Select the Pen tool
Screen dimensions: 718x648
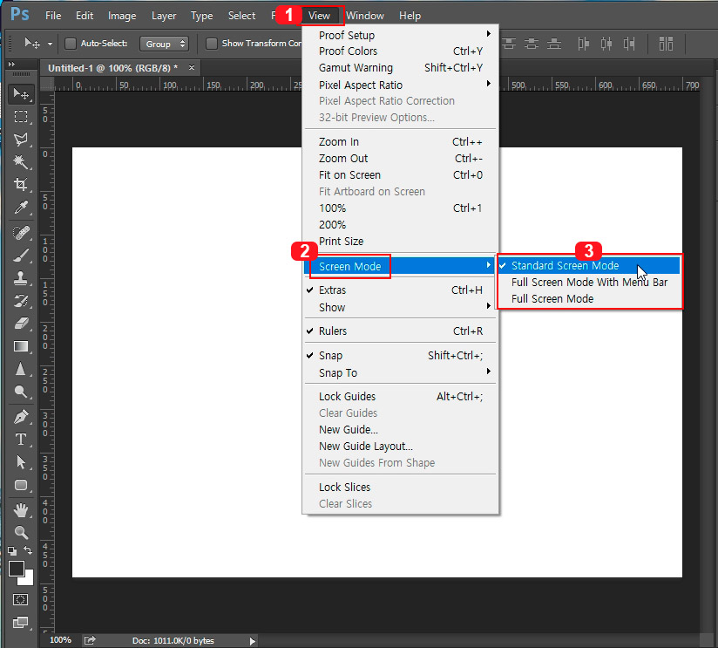click(21, 417)
